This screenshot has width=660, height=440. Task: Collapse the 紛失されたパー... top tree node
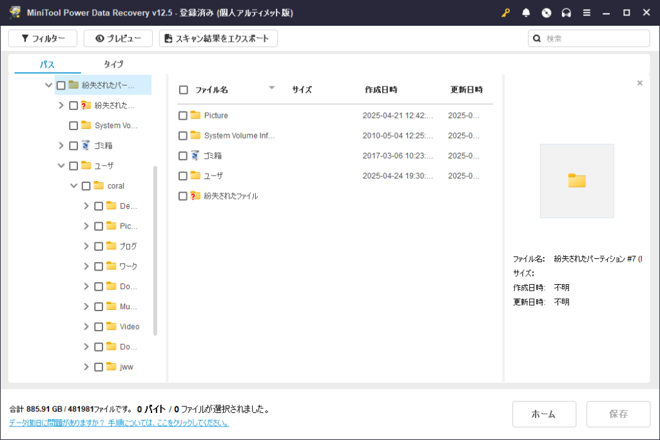(48, 85)
